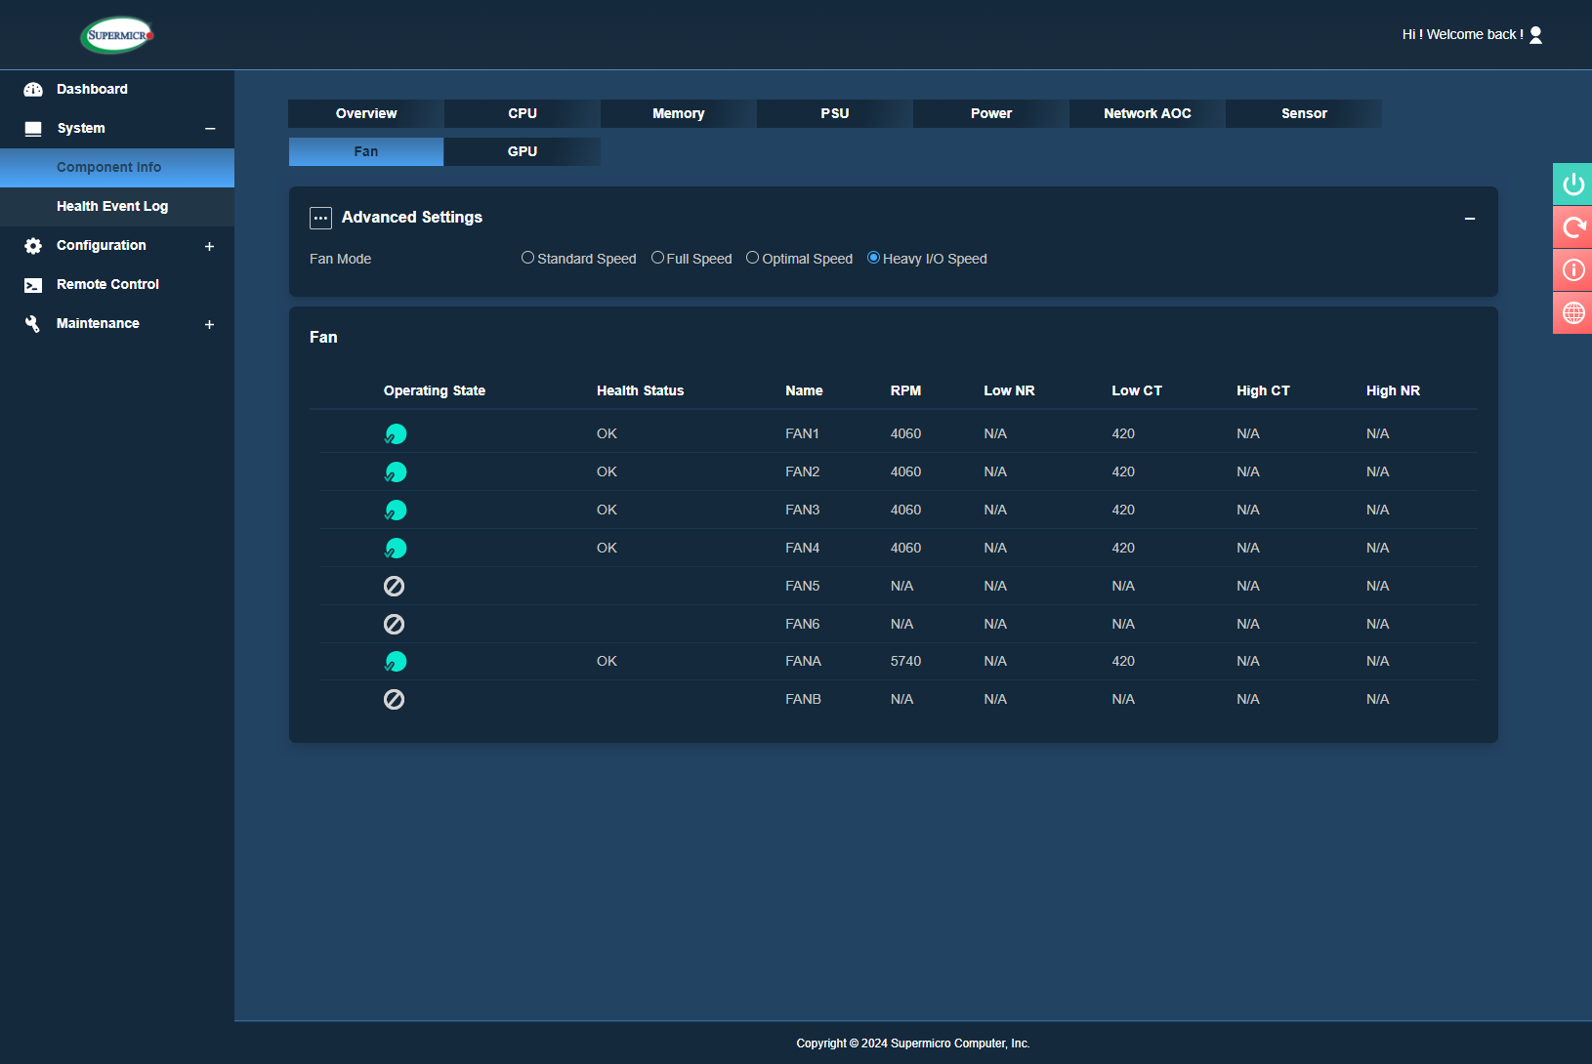This screenshot has width=1592, height=1064.
Task: Click the Advanced Settings heading
Action: (x=412, y=218)
